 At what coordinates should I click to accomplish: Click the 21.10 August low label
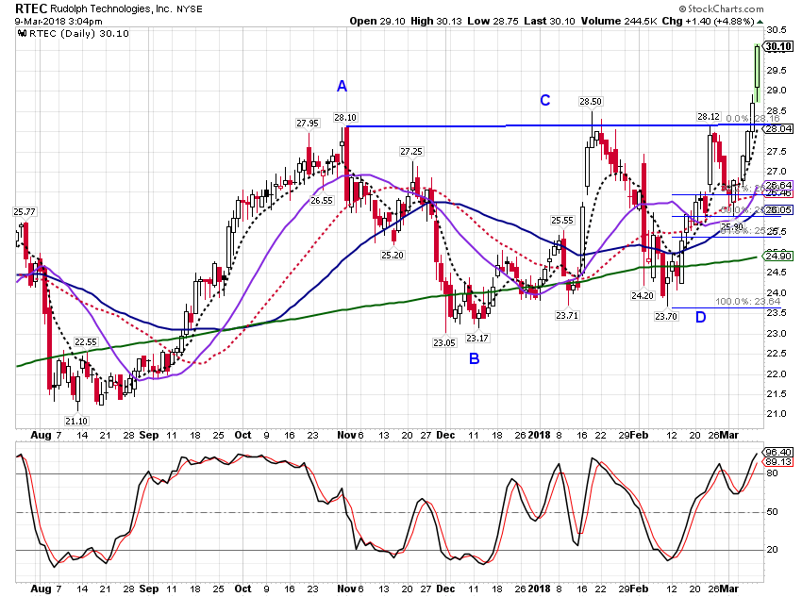pos(76,422)
